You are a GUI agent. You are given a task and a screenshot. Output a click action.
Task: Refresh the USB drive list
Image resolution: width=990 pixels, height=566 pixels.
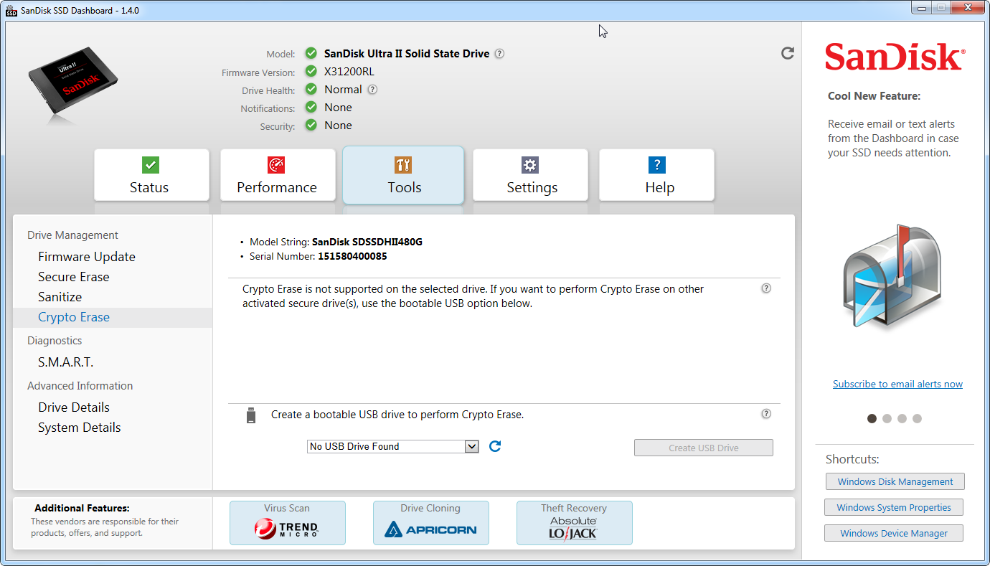pos(495,446)
